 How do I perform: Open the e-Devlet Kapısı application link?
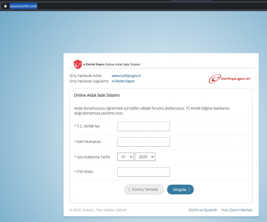pyautogui.click(x=123, y=81)
